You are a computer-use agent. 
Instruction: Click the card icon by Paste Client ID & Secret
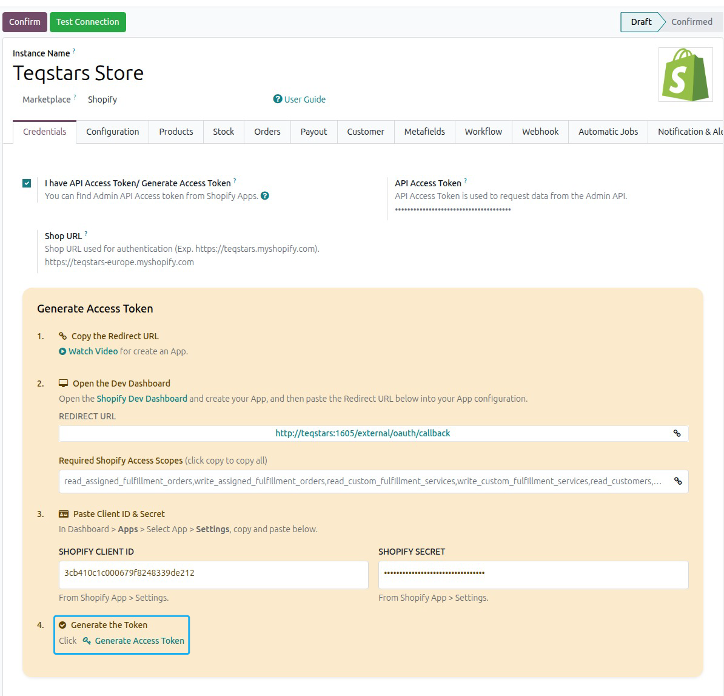(x=64, y=514)
